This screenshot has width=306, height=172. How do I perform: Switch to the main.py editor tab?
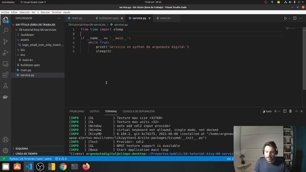77,18
